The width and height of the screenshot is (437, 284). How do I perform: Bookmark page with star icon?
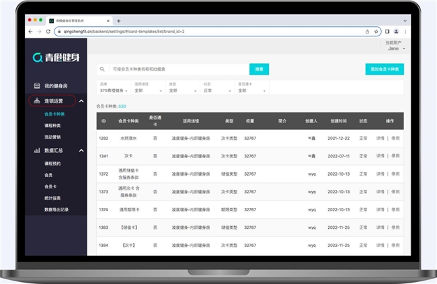[x=376, y=32]
